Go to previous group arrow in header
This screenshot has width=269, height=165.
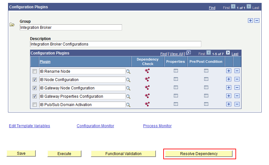(x=233, y=6)
